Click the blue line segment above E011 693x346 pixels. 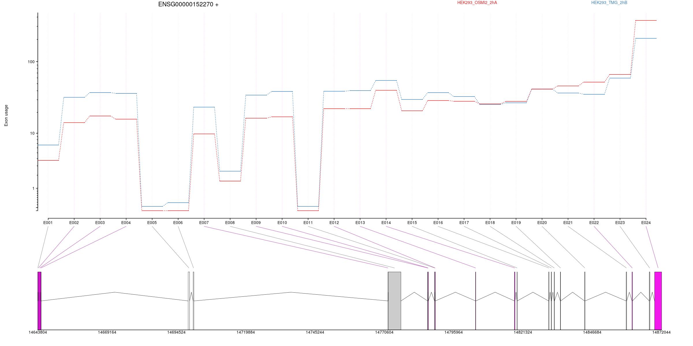click(308, 206)
